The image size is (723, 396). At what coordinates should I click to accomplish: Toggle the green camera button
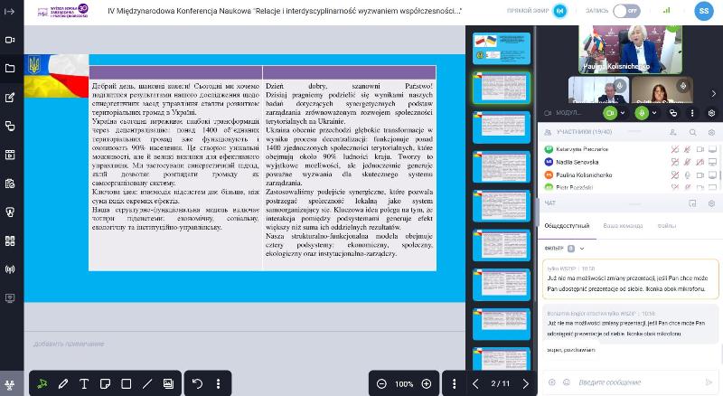click(x=610, y=113)
